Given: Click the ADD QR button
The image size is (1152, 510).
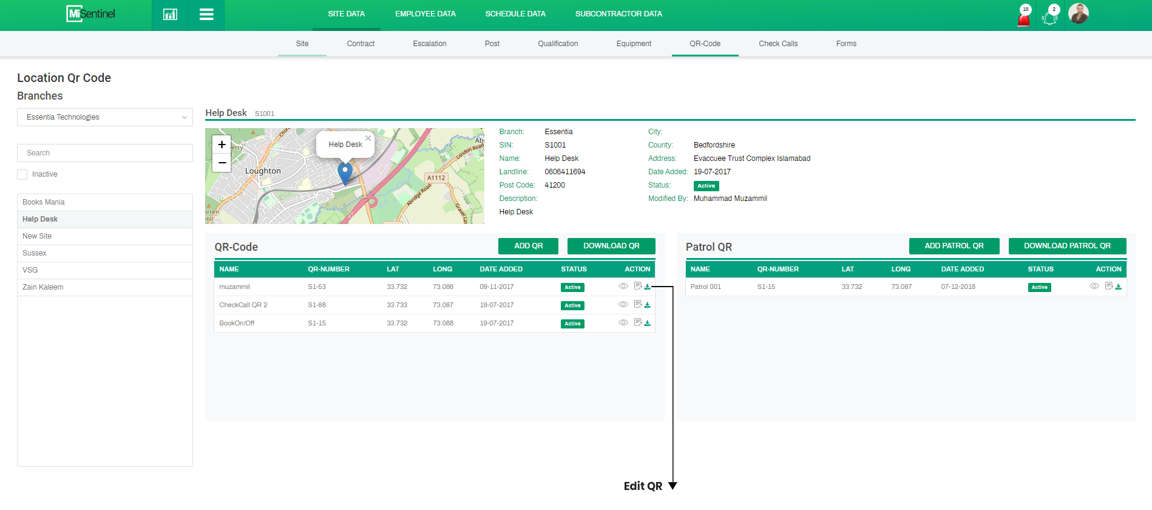Looking at the screenshot, I should point(529,246).
